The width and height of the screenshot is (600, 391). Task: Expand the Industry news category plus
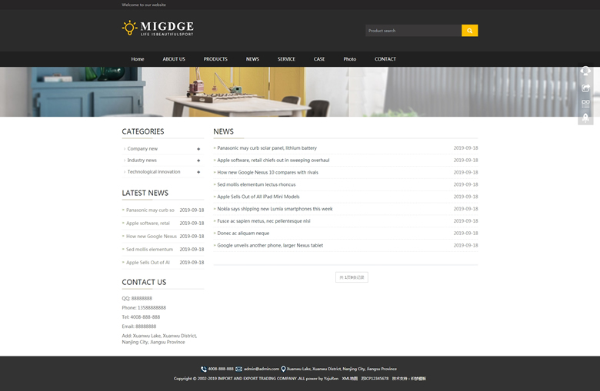(x=198, y=161)
